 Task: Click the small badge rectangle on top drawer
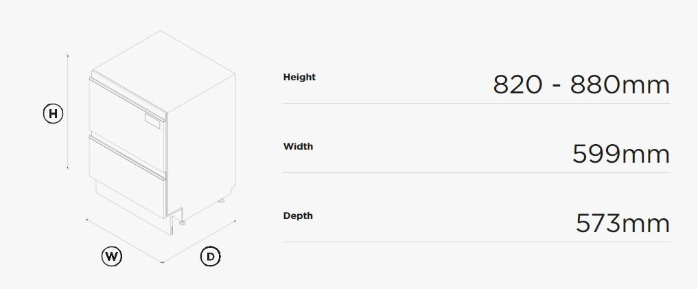[x=152, y=121]
